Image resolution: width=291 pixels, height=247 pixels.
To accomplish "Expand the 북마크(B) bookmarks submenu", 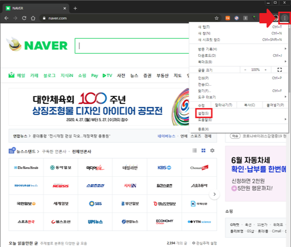I will click(239, 62).
